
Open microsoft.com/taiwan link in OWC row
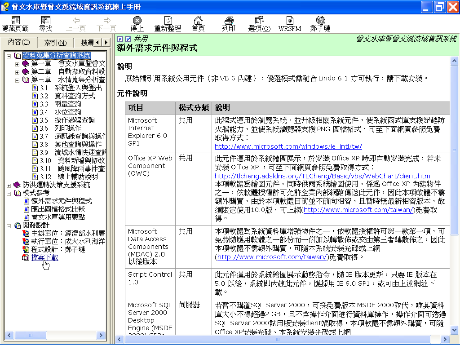coord(358,210)
